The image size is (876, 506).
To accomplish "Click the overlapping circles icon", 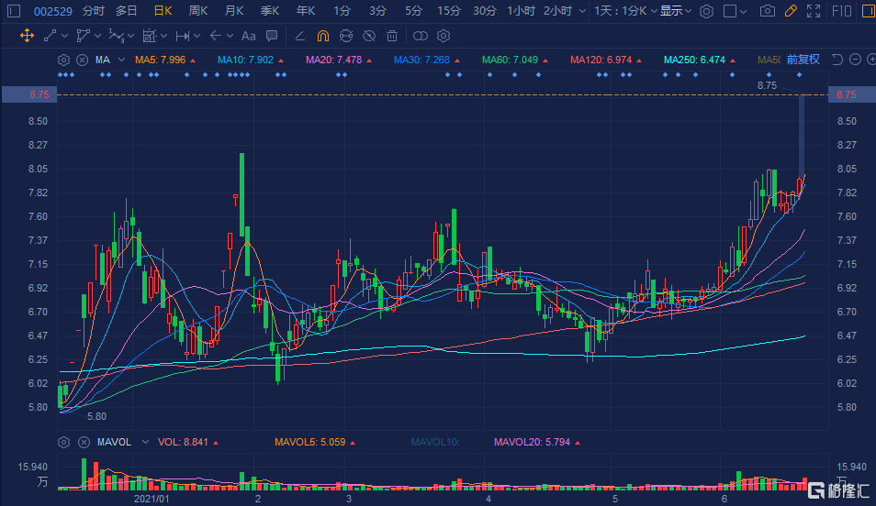I will coord(421,37).
